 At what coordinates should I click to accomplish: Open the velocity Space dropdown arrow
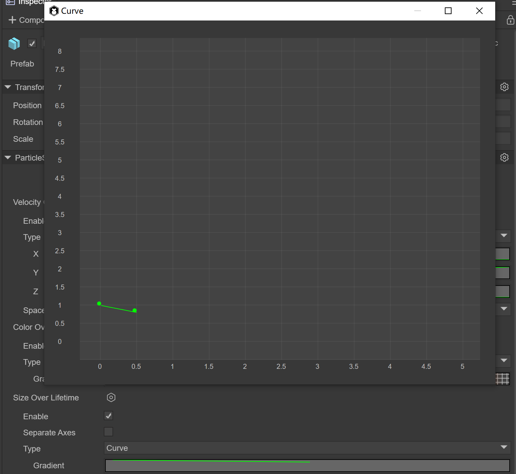tap(504, 309)
